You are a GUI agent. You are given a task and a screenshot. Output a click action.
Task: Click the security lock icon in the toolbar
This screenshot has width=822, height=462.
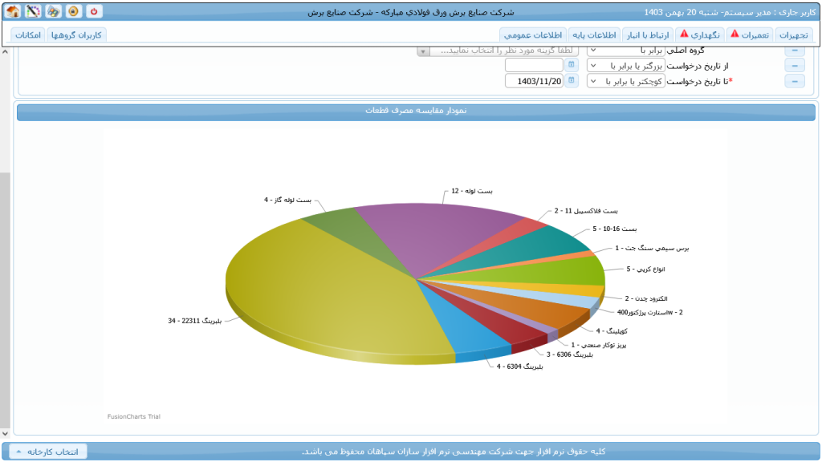point(72,11)
